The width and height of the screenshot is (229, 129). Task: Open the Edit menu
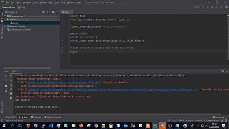click(x=13, y=3)
